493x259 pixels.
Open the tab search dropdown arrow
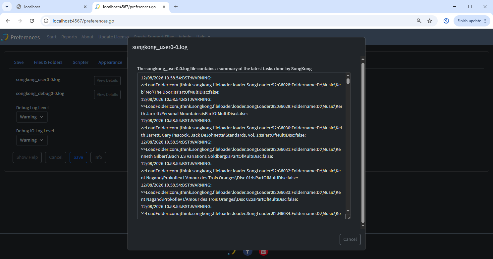tap(7, 7)
